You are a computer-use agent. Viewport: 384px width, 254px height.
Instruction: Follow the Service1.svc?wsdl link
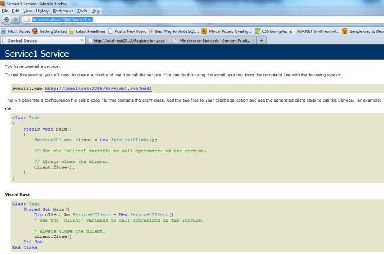click(x=99, y=89)
